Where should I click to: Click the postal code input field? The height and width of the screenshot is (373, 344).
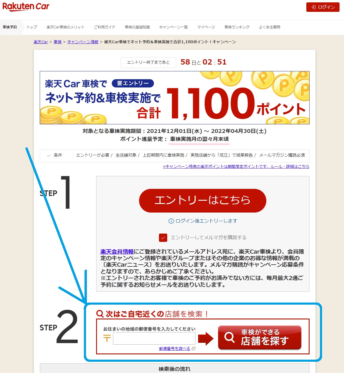(x=154, y=338)
